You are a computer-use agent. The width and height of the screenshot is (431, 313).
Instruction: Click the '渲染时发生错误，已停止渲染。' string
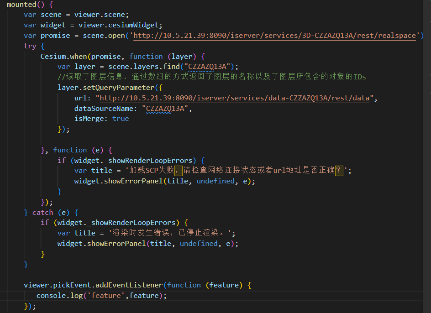pyautogui.click(x=169, y=233)
